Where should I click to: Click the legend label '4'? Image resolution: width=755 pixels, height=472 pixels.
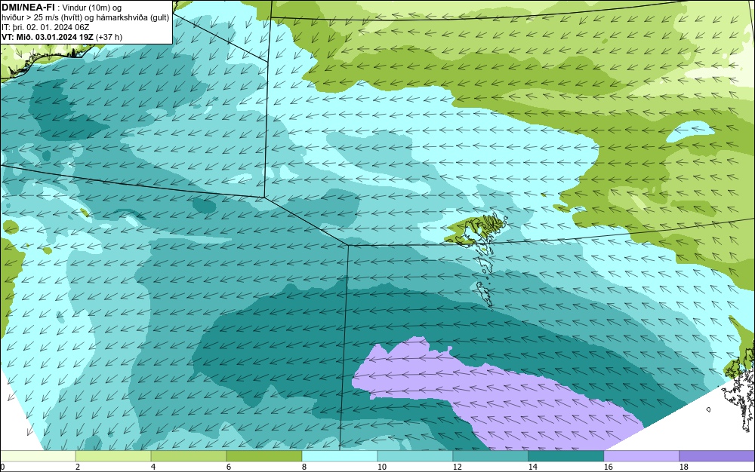(153, 467)
